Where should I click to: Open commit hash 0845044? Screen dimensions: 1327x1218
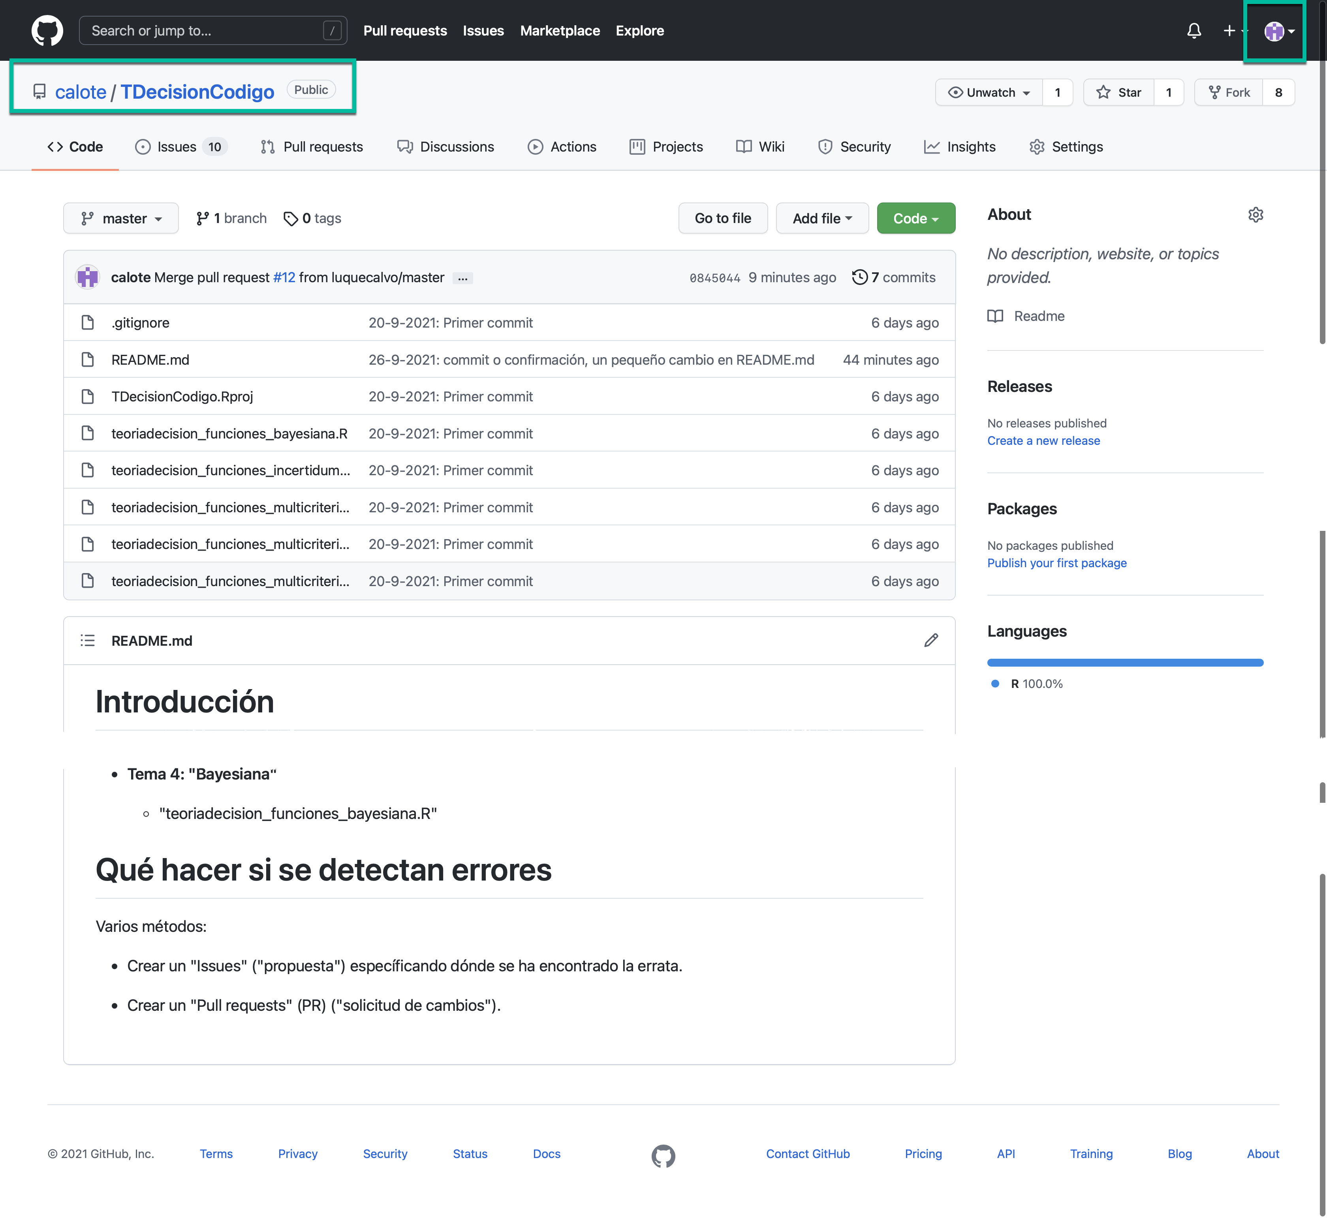coord(715,278)
